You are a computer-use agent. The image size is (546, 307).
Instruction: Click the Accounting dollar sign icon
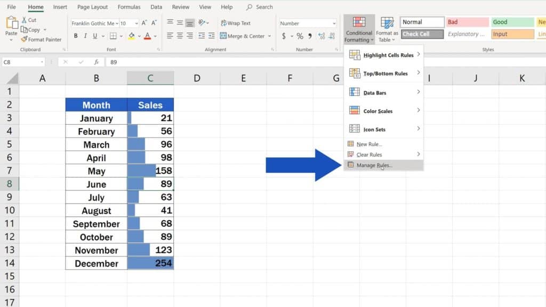click(284, 36)
